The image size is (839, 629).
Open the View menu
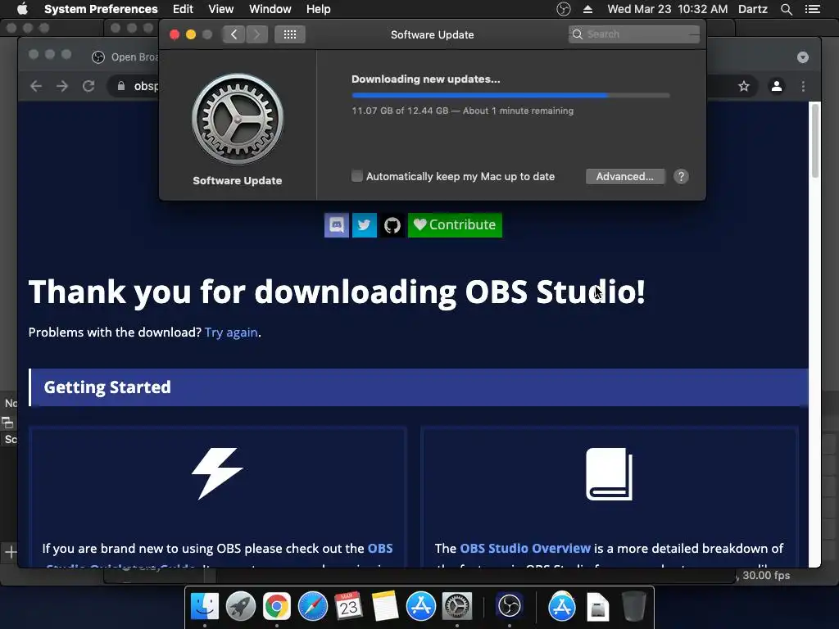click(221, 9)
